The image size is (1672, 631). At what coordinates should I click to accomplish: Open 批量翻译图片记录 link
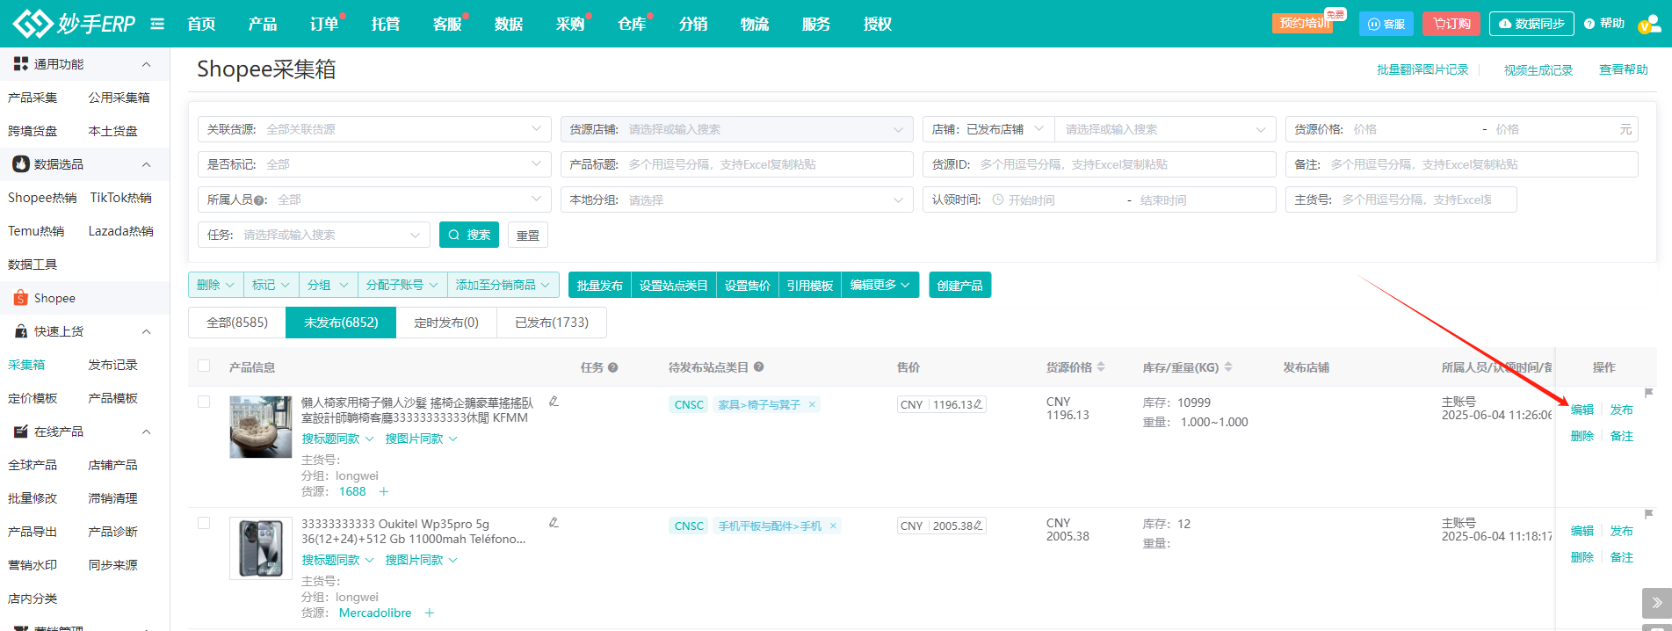coord(1422,69)
